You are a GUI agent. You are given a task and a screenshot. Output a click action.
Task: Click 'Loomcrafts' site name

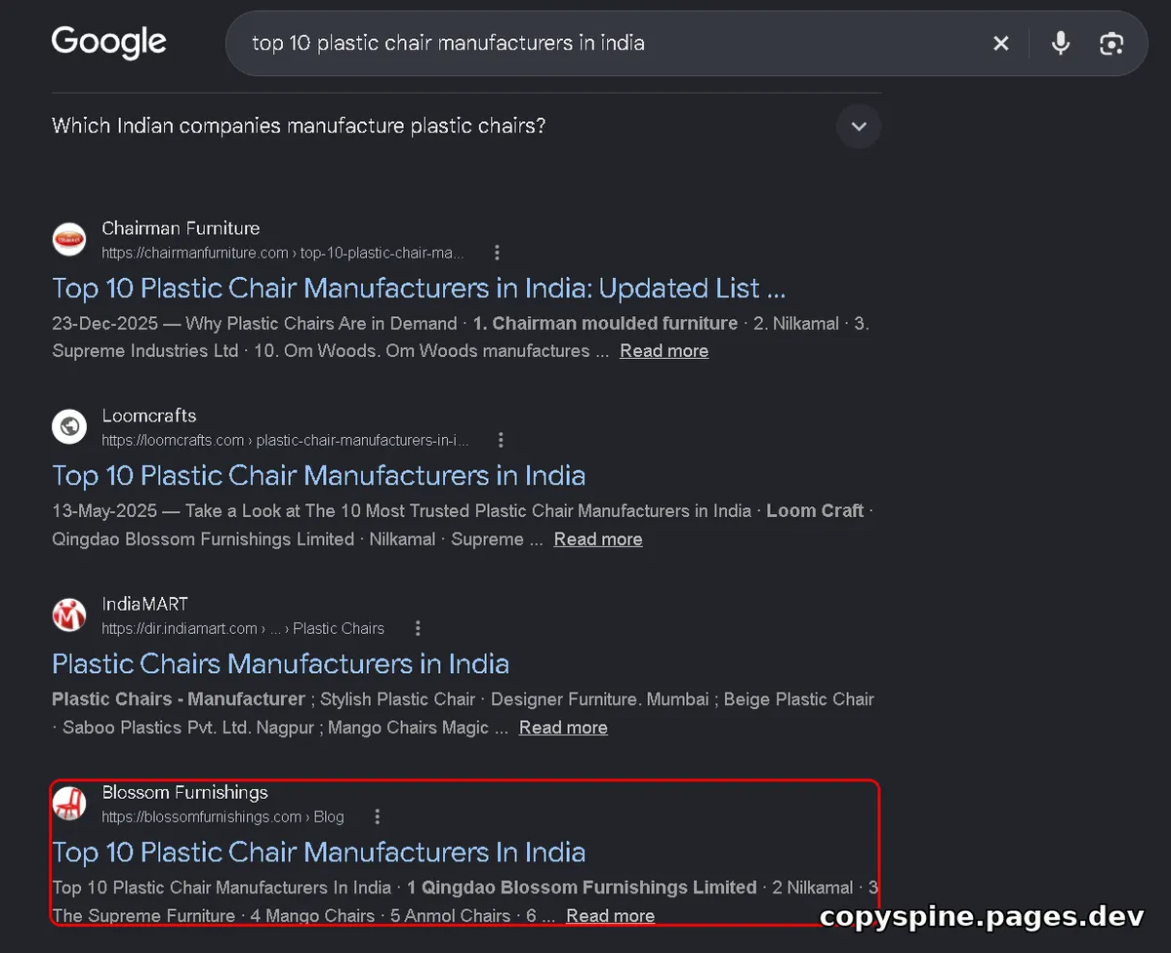pos(149,416)
